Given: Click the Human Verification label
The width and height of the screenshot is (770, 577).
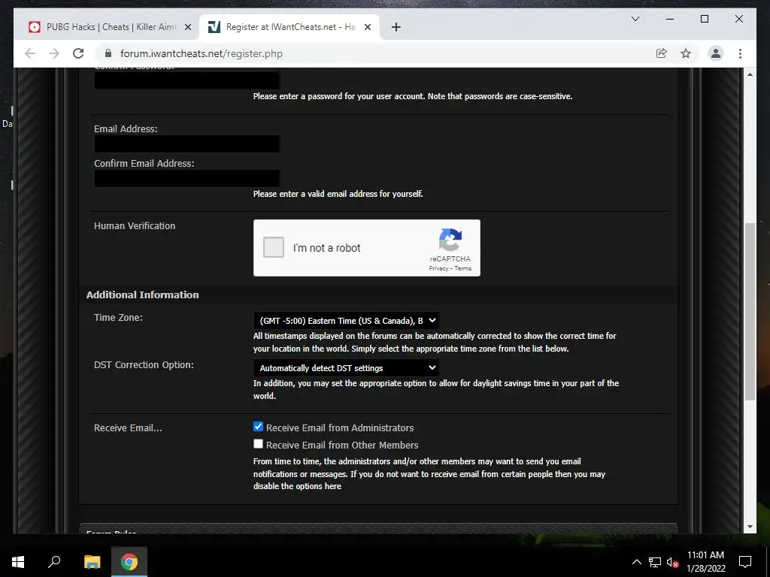Looking at the screenshot, I should [135, 225].
